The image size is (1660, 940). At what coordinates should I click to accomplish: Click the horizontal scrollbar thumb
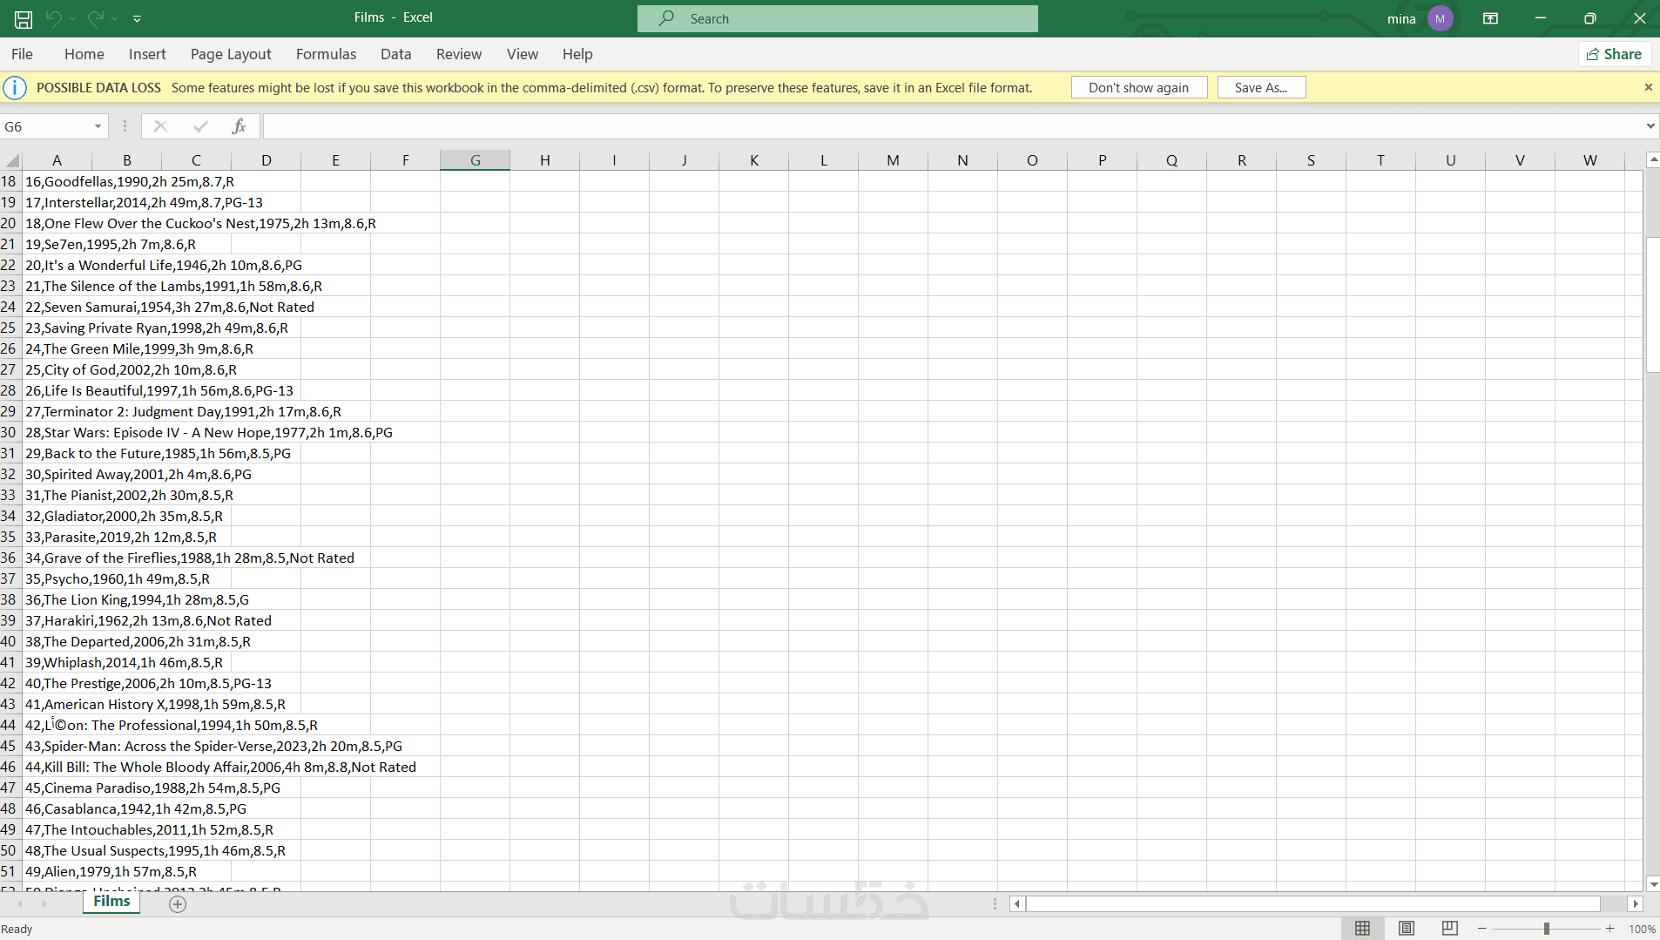(x=1313, y=904)
